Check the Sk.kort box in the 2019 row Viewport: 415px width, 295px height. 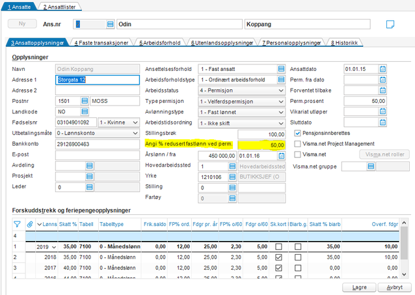(x=278, y=247)
